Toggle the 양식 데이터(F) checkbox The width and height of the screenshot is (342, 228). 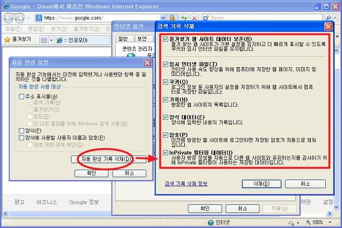point(165,117)
